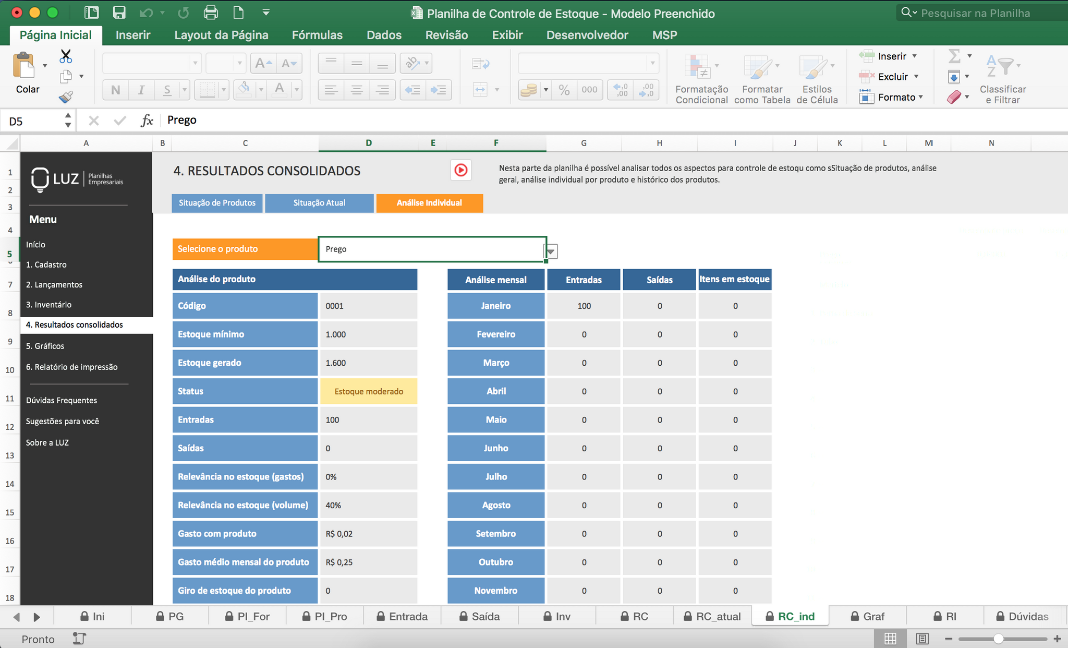The image size is (1068, 648).
Task: Click the red play video icon
Action: [x=460, y=170]
